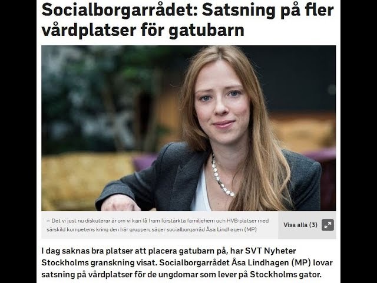Select headline line vårdplatser för gatubarn
This screenshot has height=283, width=377.
143,30
